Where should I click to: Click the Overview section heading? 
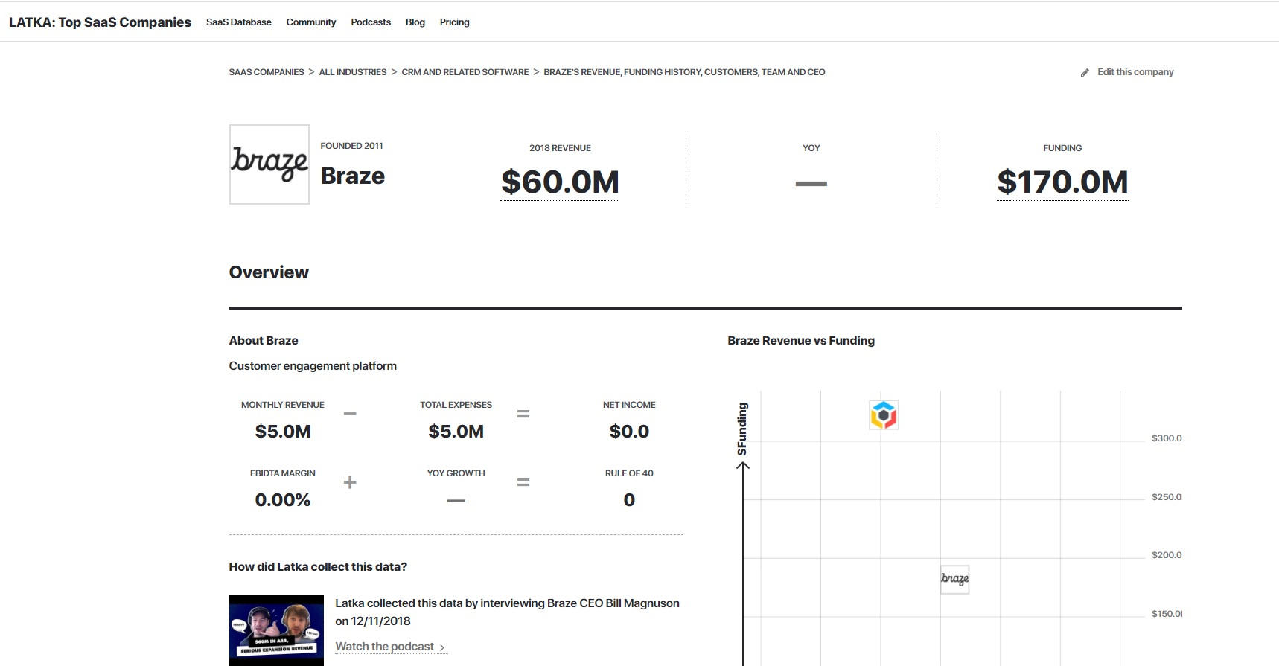tap(269, 272)
